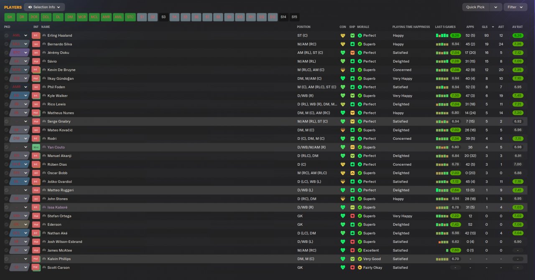Click Josh Wilson-Esbrand's last 5 games form bars
The width and height of the screenshot is (535, 280).
[443, 242]
